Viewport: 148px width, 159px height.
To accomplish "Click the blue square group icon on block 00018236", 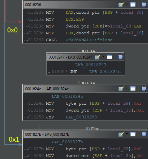I will (144, 5).
